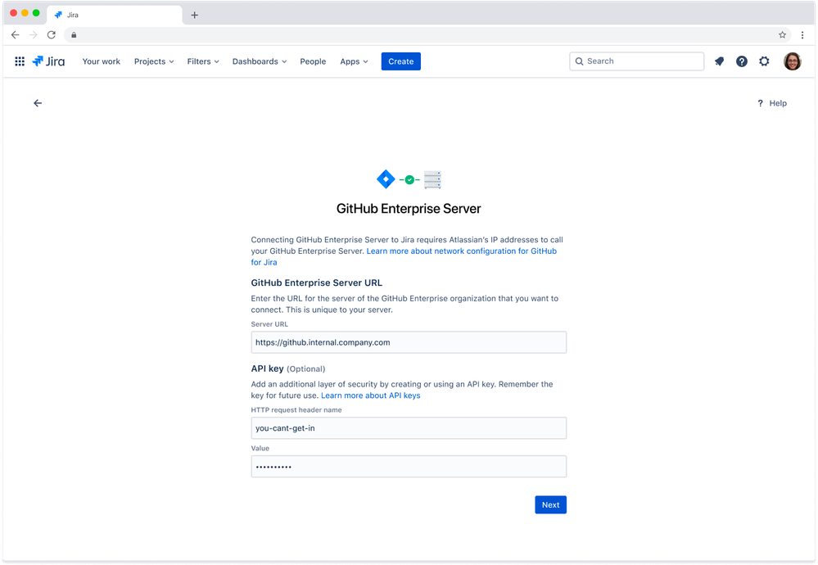This screenshot has width=818, height=565.
Task: Open the People menu item
Action: coord(313,61)
